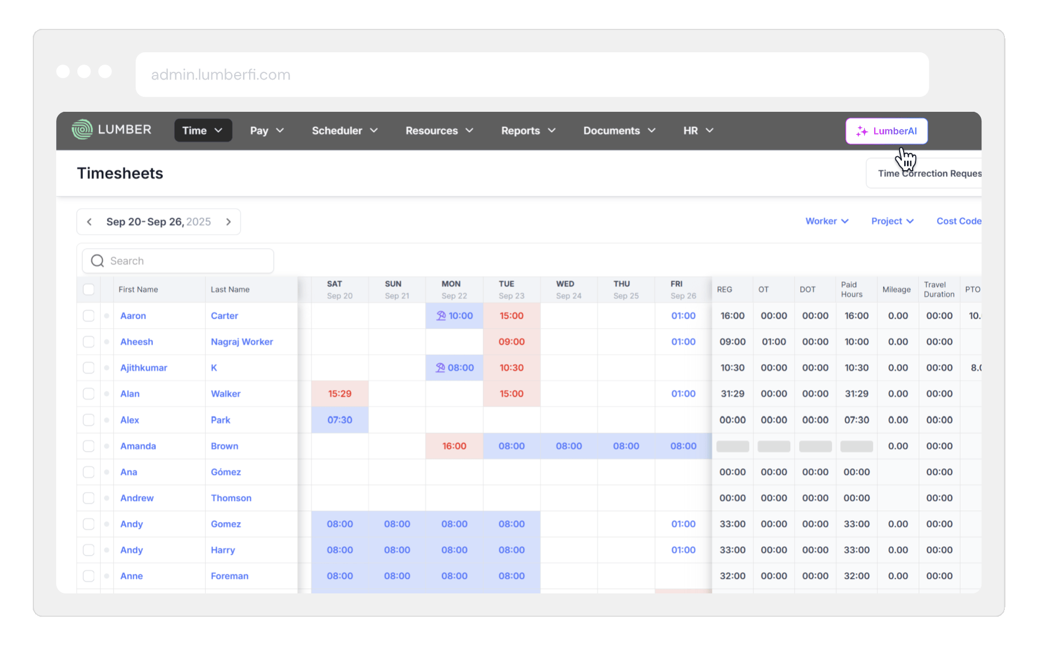Image resolution: width=1041 pixels, height=654 pixels.
Task: Select Ajithkumar K row checkbox
Action: (x=88, y=368)
